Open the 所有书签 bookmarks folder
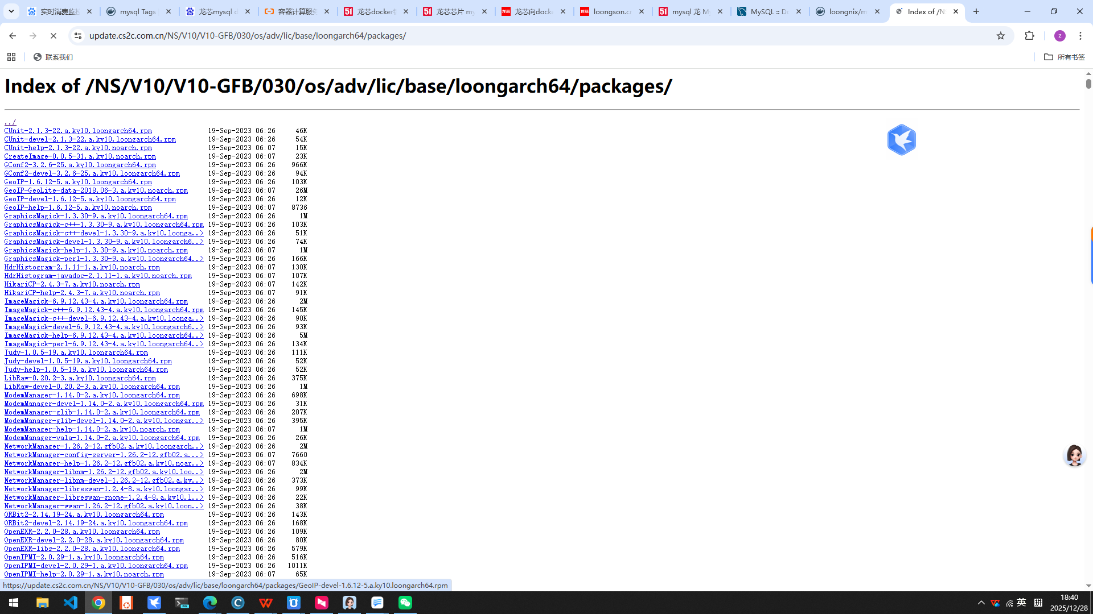The width and height of the screenshot is (1093, 614). (x=1065, y=57)
